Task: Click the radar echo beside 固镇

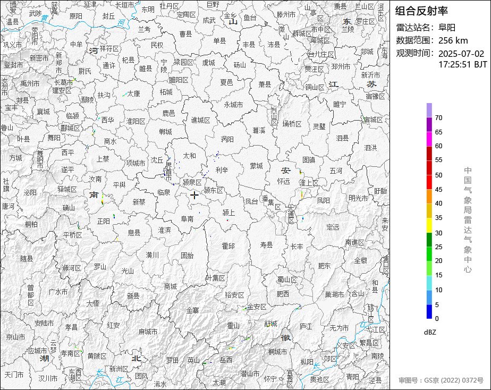Action: point(300,172)
